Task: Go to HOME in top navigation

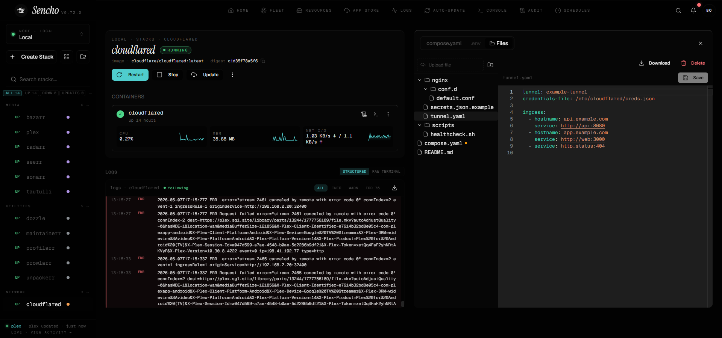Action: (x=238, y=11)
